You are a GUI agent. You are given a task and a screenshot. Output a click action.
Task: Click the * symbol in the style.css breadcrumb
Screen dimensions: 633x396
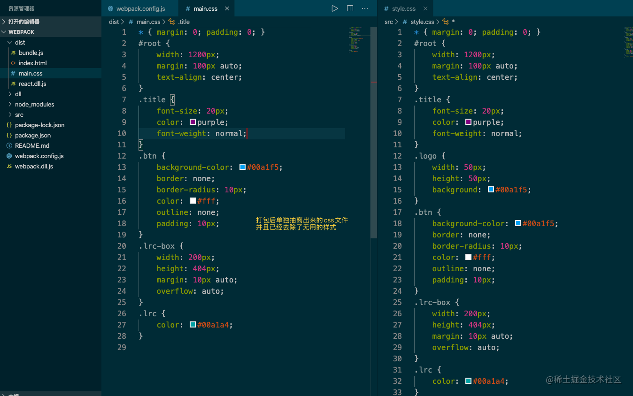coord(453,22)
